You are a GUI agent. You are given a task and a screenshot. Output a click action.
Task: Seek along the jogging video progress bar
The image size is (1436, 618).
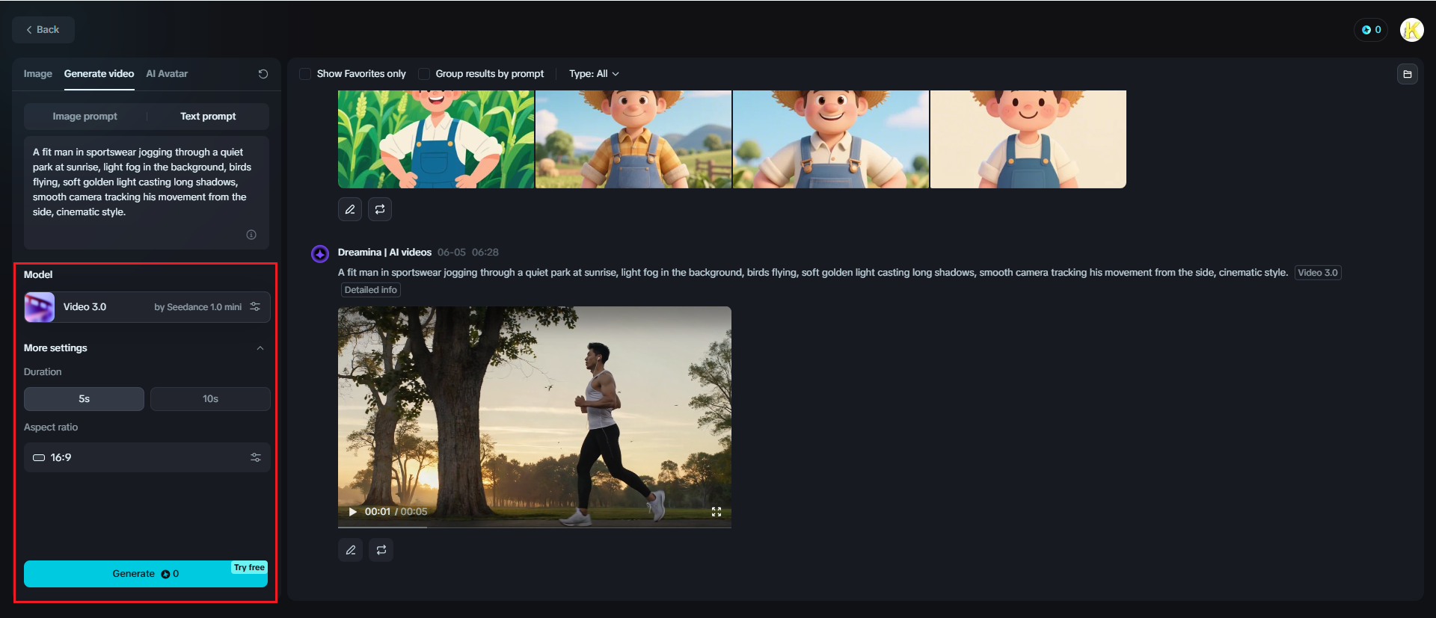(x=535, y=527)
